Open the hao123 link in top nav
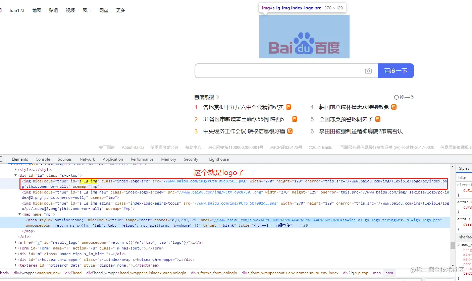Screen dimensions: 472x281 click(x=17, y=10)
